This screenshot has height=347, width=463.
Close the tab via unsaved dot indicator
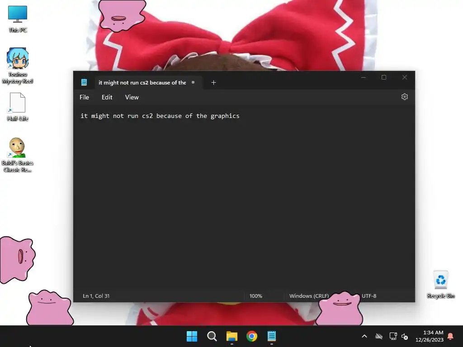pos(193,82)
